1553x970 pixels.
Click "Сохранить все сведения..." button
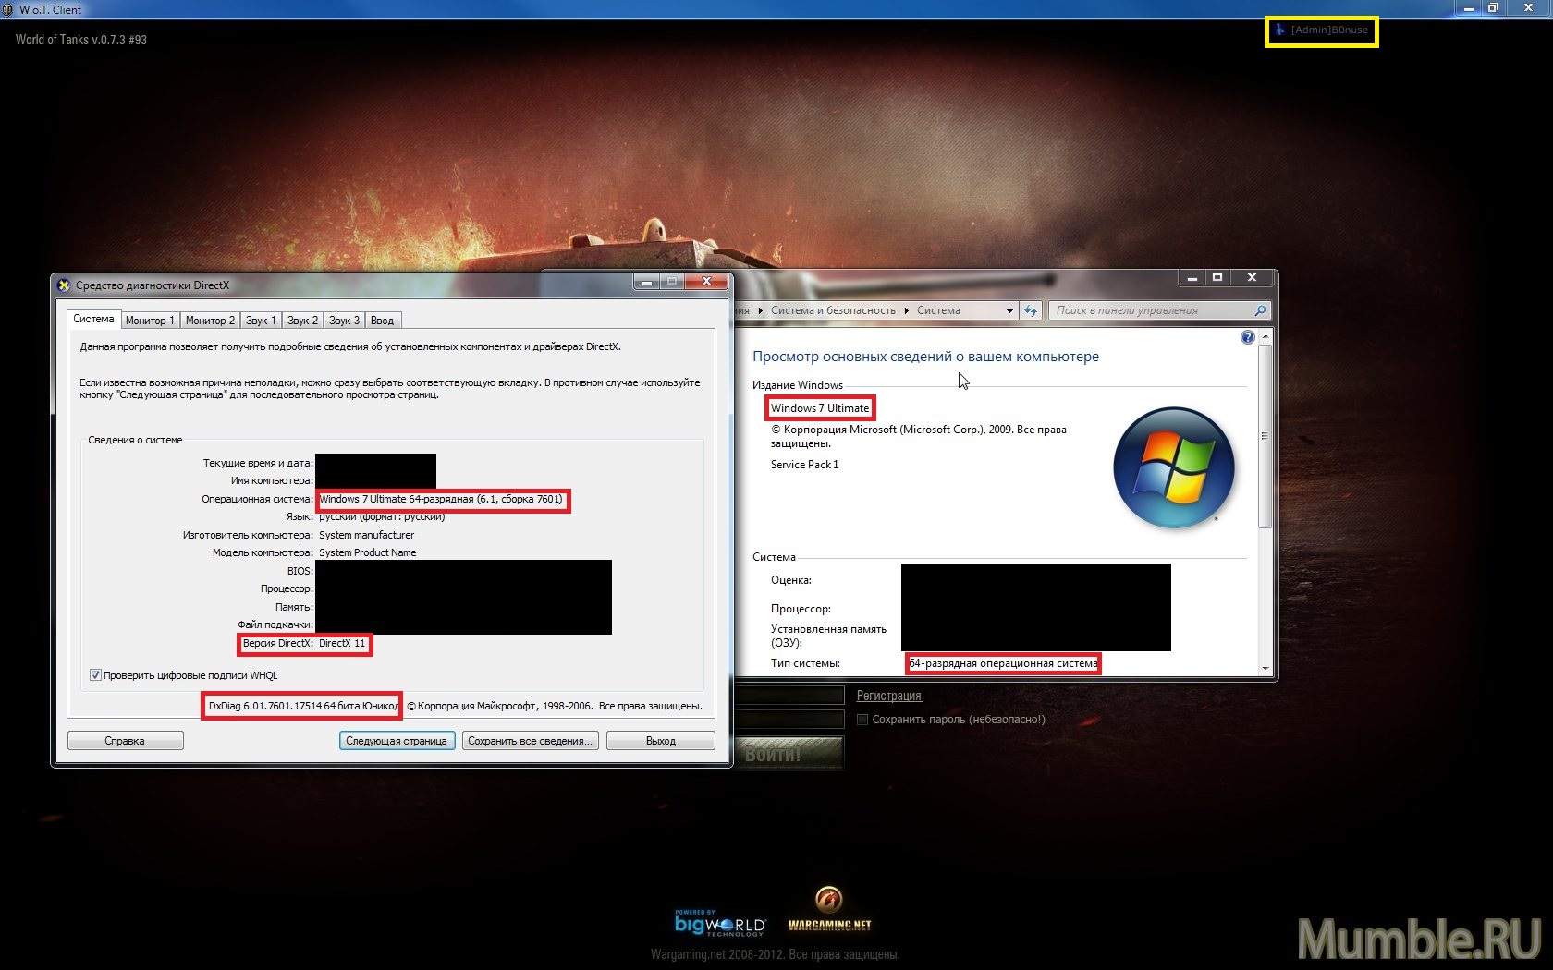point(530,741)
